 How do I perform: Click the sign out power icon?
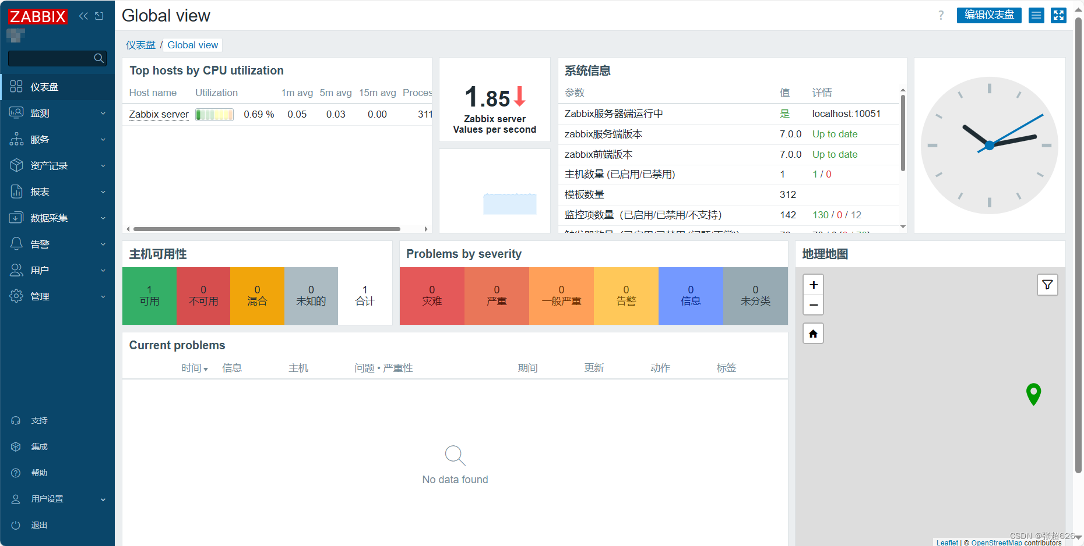point(16,525)
